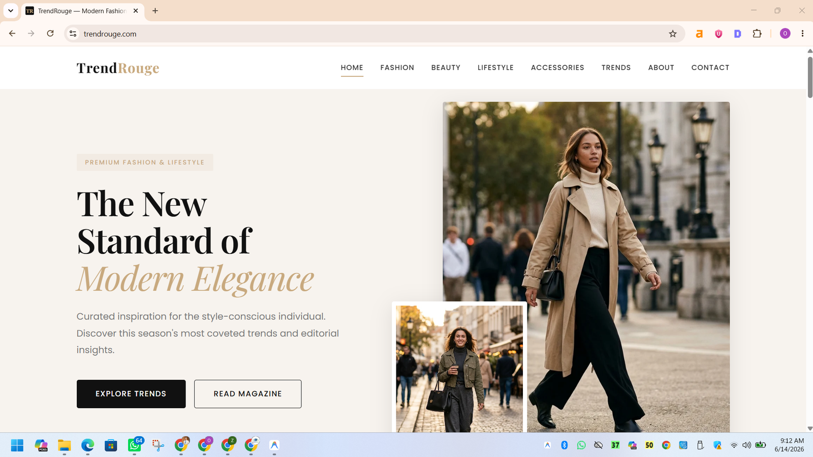Viewport: 813px width, 457px height.
Task: Open Windows Security warning tray icon
Action: click(717, 445)
